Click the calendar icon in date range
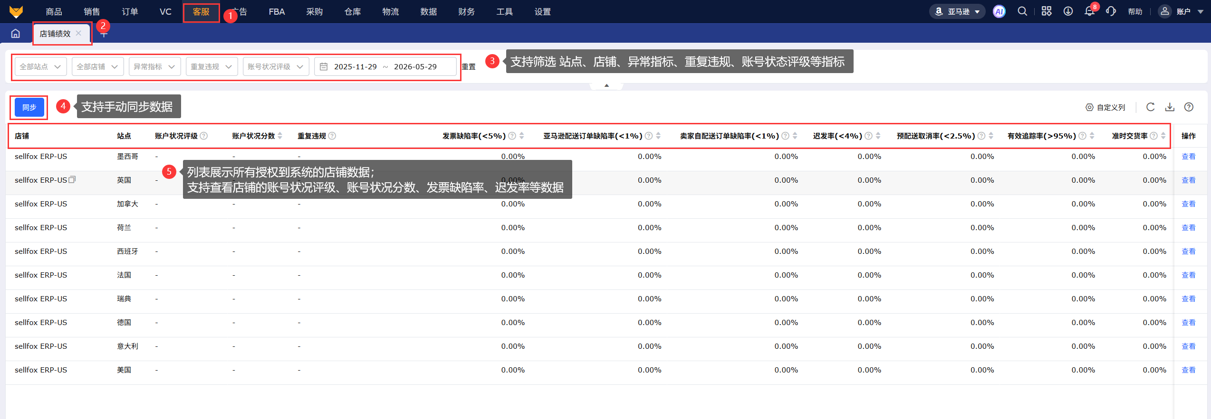1211x419 pixels. [x=324, y=66]
